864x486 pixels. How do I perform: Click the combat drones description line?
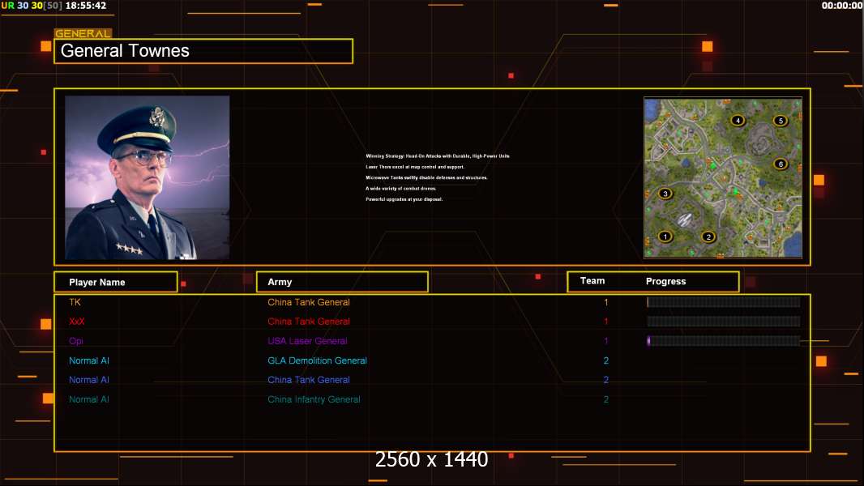400,188
